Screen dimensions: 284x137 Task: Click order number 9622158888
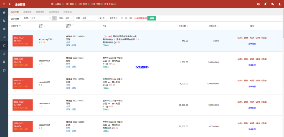[78, 79]
